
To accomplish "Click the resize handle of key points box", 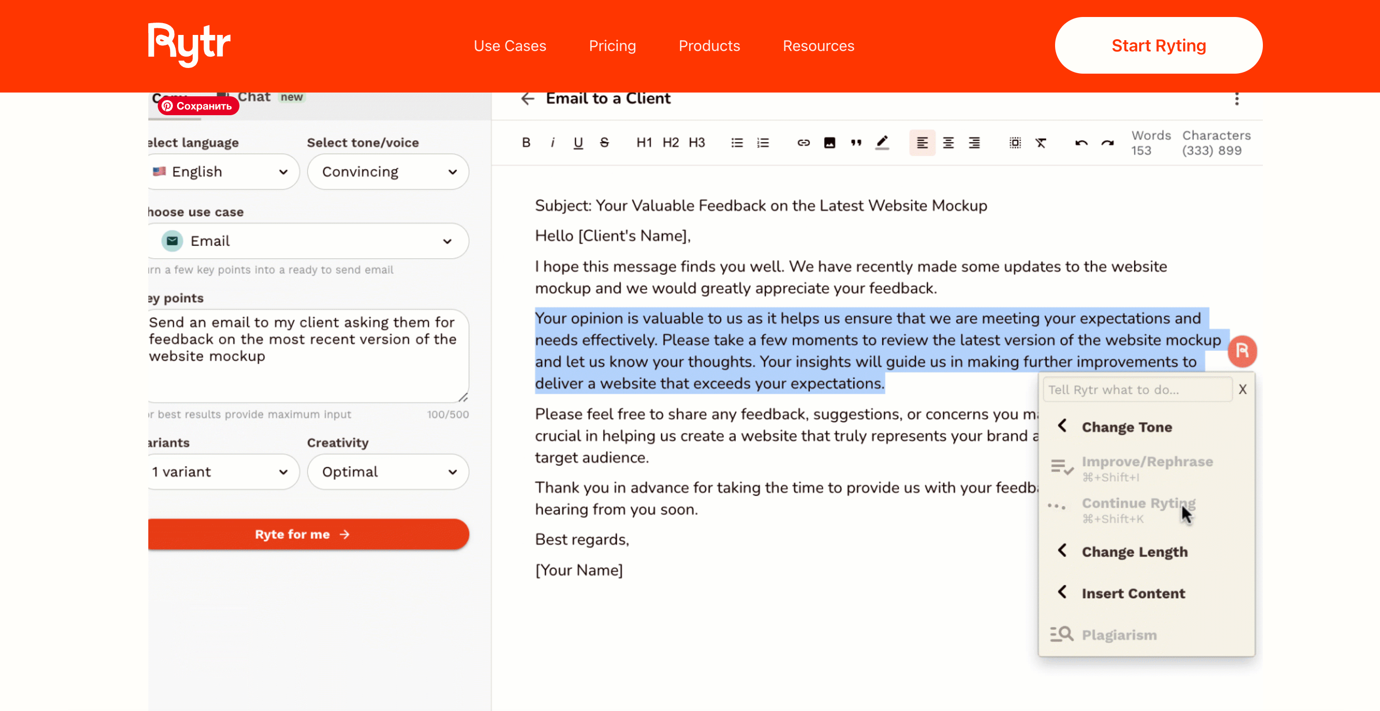I will (463, 397).
